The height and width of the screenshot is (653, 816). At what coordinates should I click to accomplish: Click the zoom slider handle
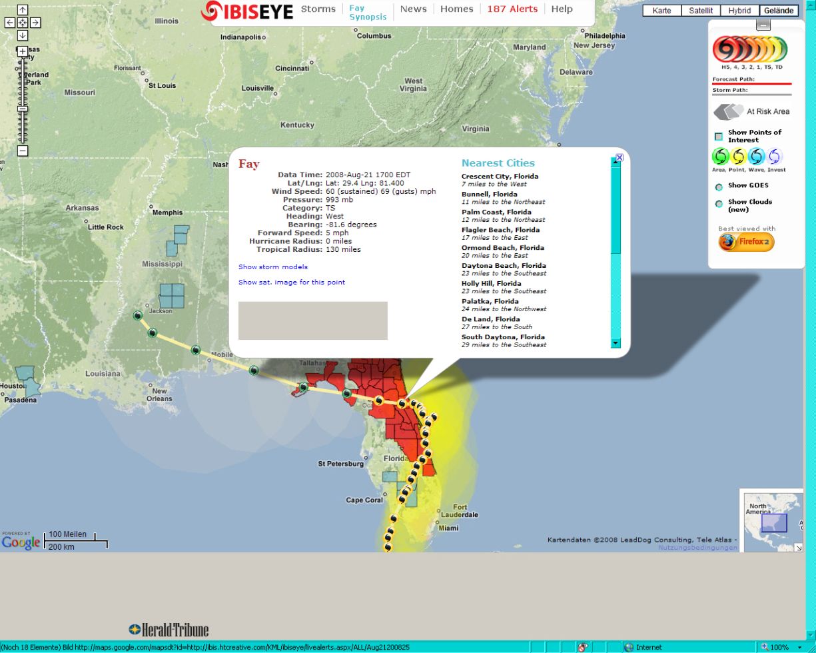[x=23, y=109]
